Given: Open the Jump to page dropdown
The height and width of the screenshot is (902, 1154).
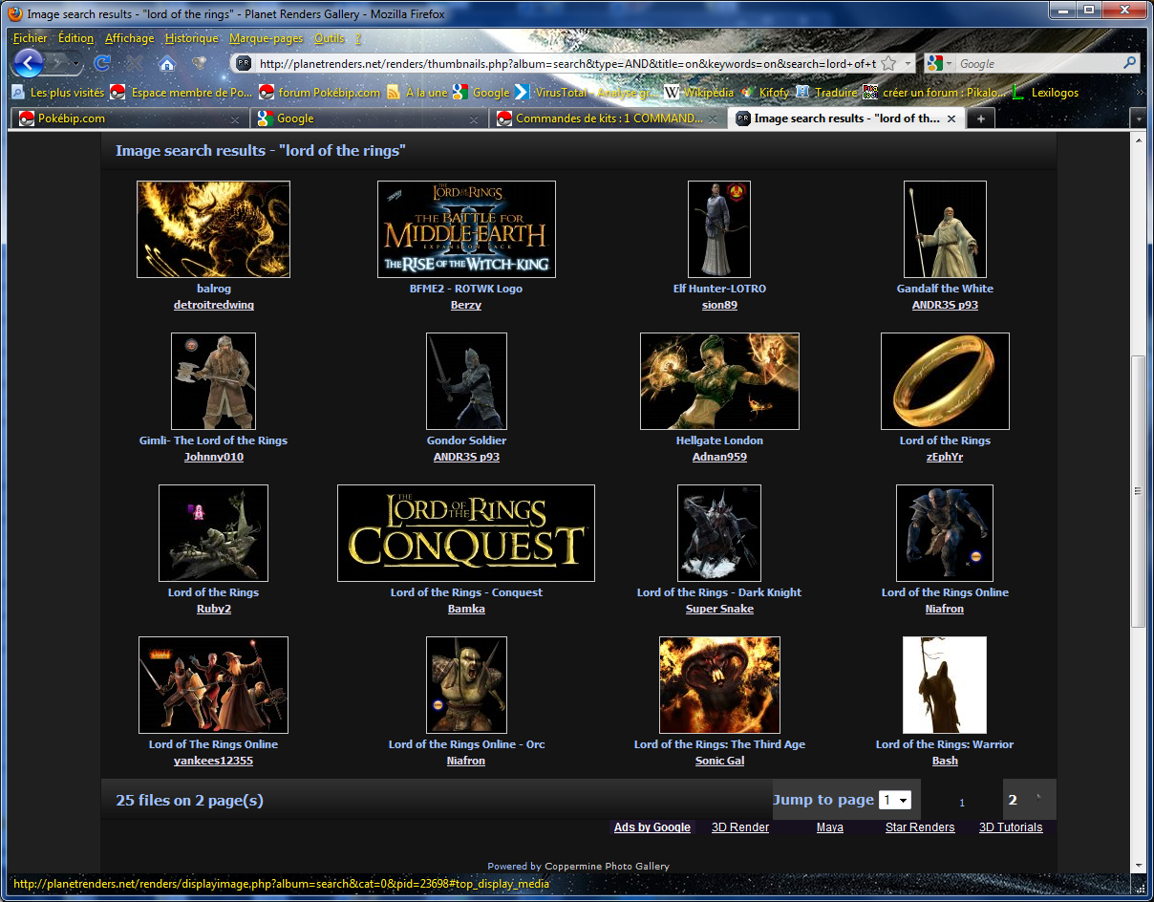Looking at the screenshot, I should [x=895, y=800].
